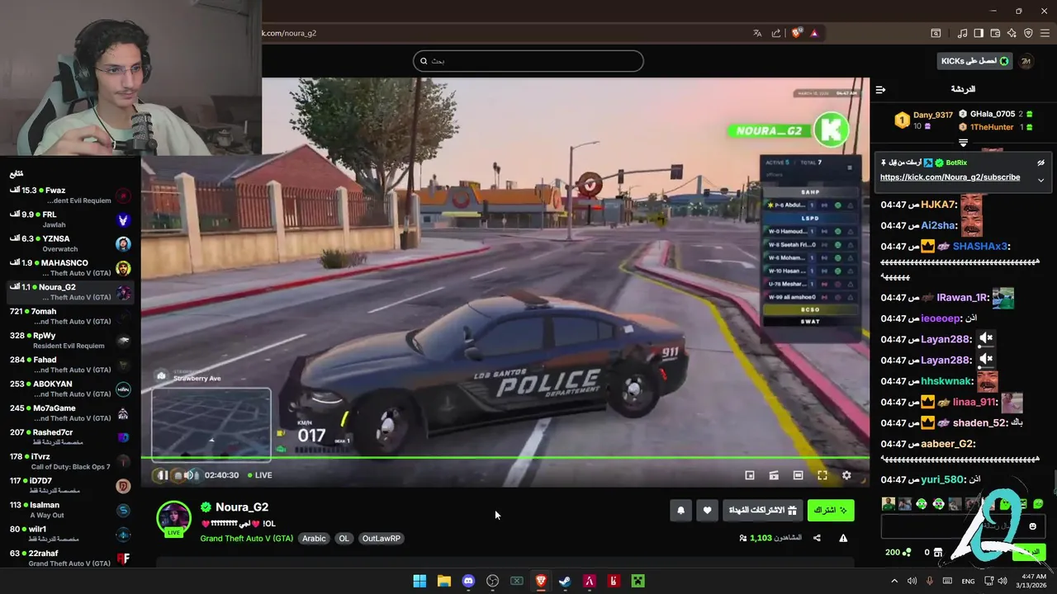
Task: Open MAHASNCO channel in sidebar
Action: (70, 268)
